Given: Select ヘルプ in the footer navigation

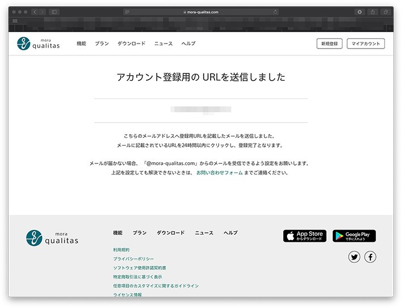Looking at the screenshot, I should tap(230, 233).
